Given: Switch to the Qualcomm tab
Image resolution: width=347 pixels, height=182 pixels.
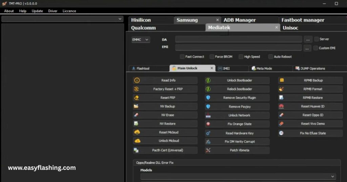Looking at the screenshot, I should click(167, 28).
